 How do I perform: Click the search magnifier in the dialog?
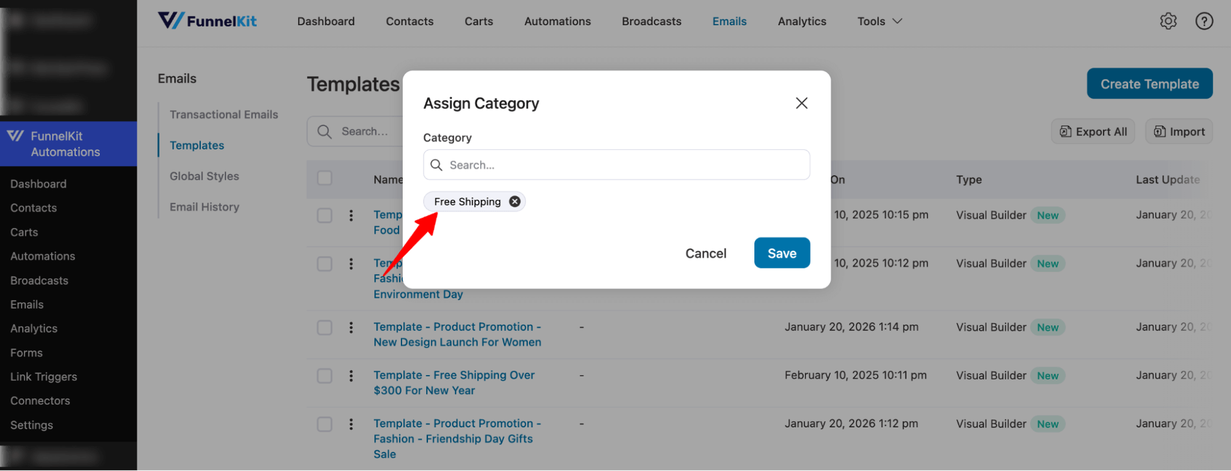(437, 165)
